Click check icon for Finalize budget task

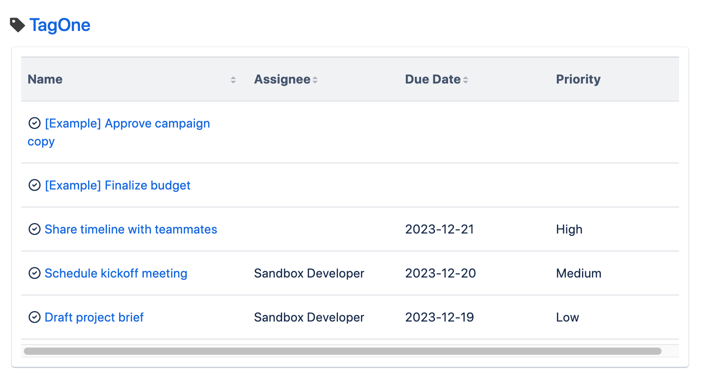[35, 185]
